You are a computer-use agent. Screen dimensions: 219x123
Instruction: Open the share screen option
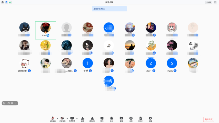pos(72,119)
